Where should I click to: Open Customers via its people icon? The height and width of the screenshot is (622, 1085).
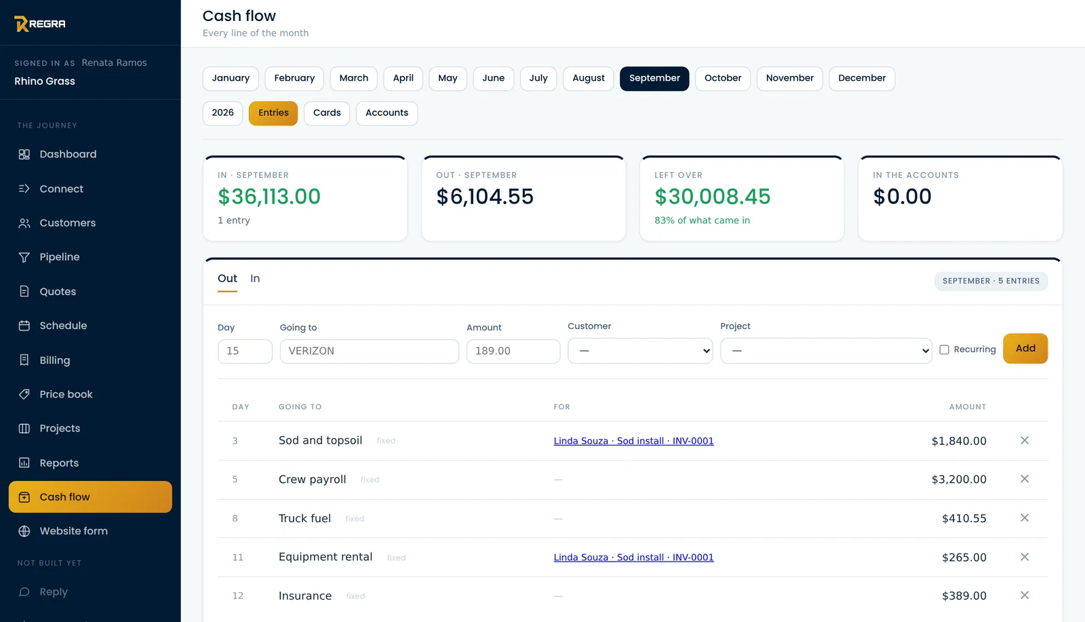click(x=24, y=223)
